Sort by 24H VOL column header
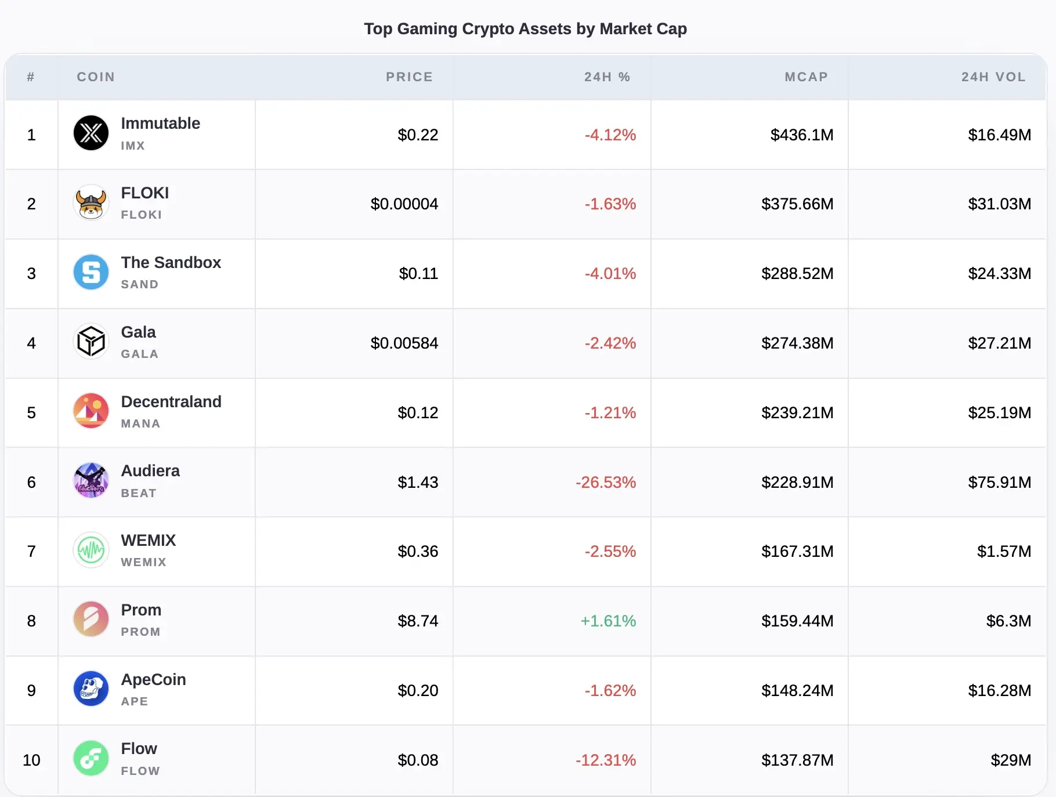 993,77
